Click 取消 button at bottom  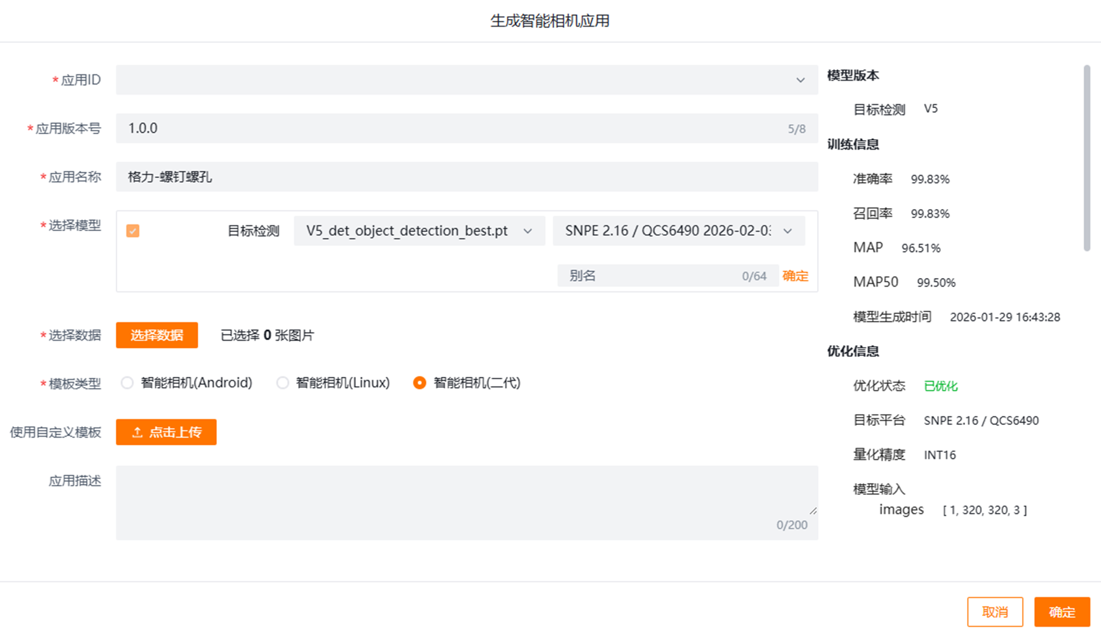click(995, 612)
